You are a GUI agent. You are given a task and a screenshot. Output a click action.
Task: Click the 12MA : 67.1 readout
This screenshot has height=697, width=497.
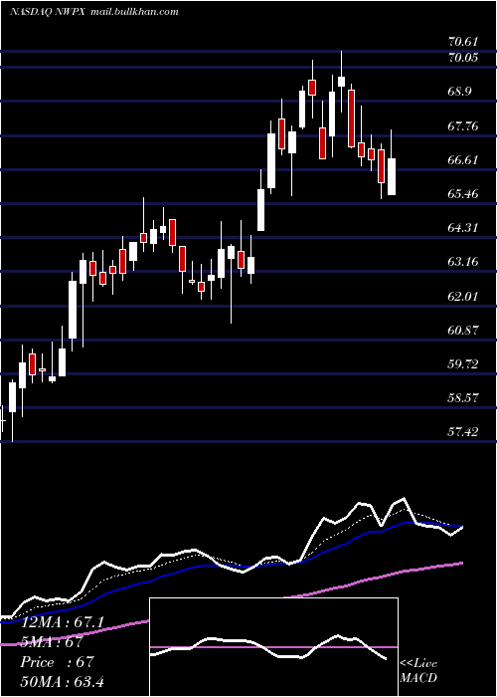click(62, 622)
